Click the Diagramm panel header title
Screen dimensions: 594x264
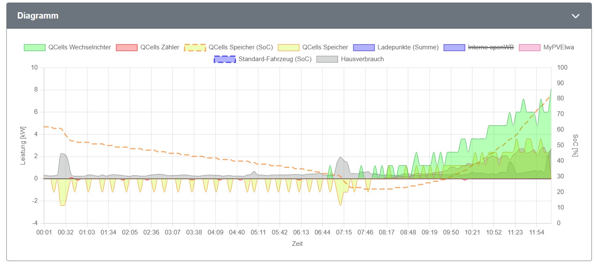pos(38,16)
